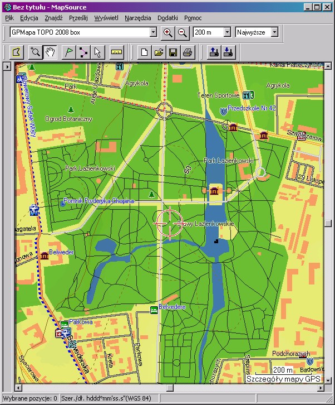
Task: Send data to GPS device
Action: point(214,52)
